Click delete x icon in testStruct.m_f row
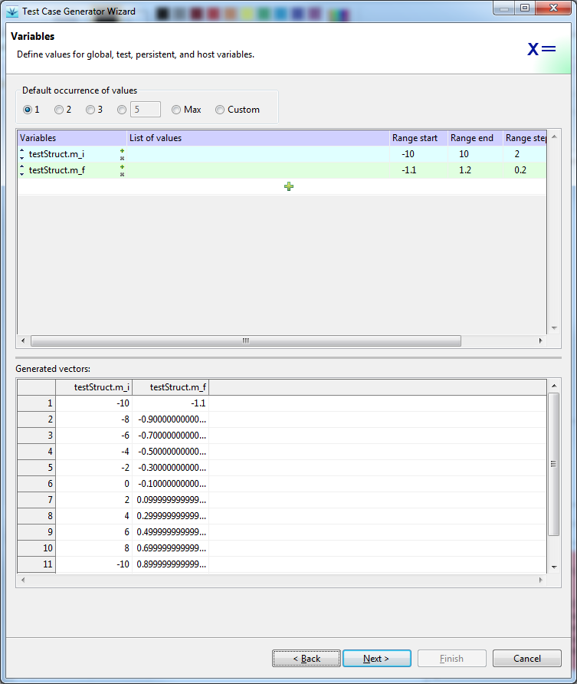The width and height of the screenshot is (577, 684). pos(122,174)
